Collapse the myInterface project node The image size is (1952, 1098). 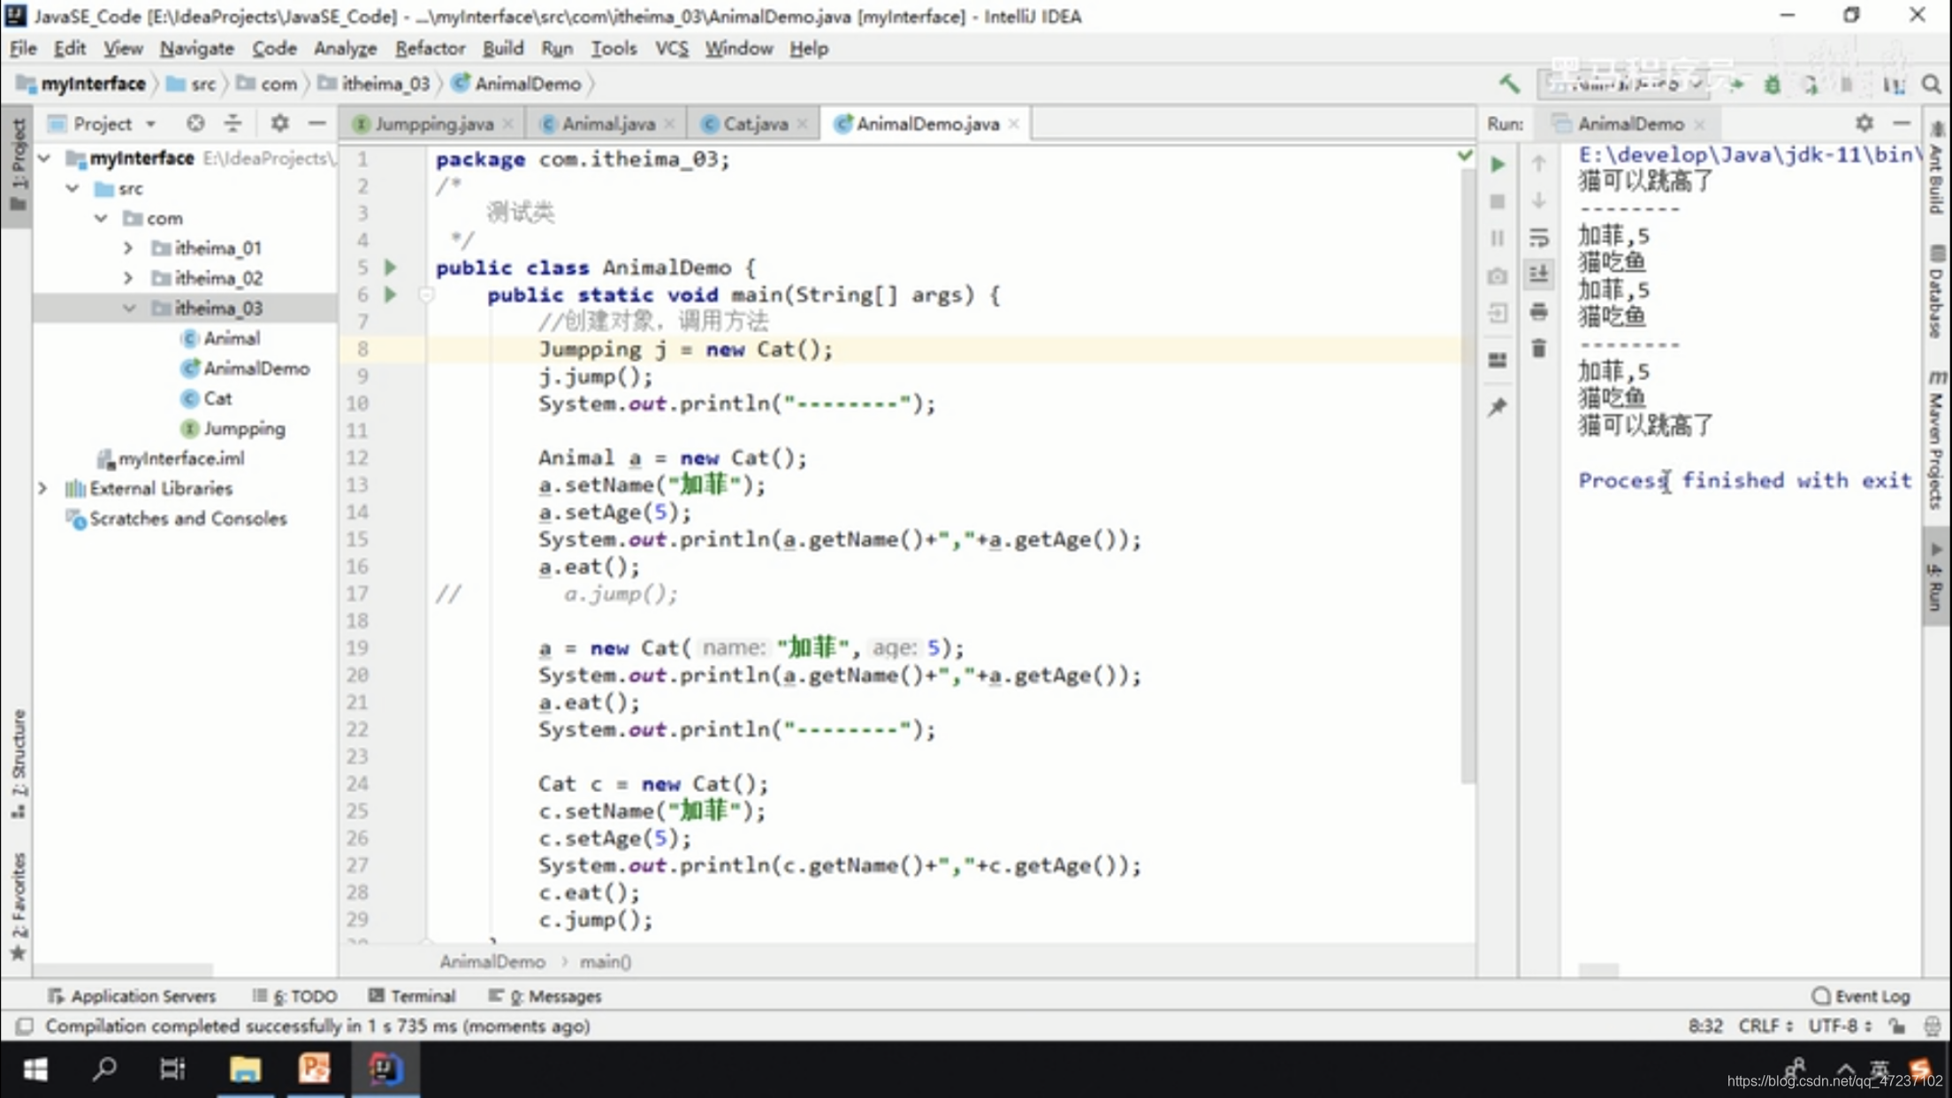point(44,158)
